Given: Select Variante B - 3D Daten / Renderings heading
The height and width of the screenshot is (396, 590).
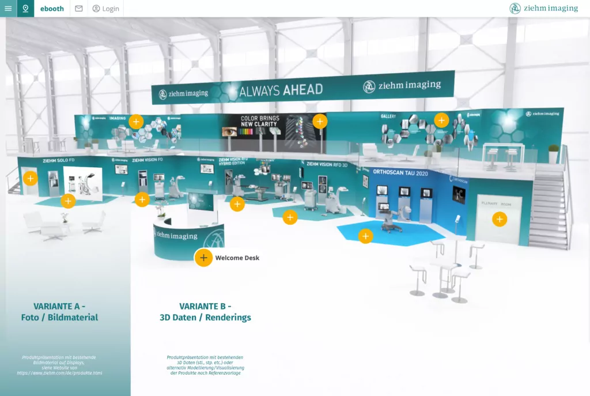Looking at the screenshot, I should tap(205, 312).
